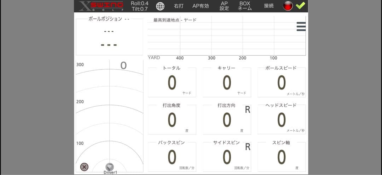382x175 pixels.
Task: Click the 接続 connect button
Action: [x=269, y=6]
